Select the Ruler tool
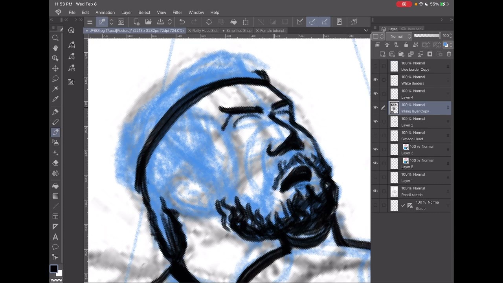The height and width of the screenshot is (283, 503). pyautogui.click(x=55, y=227)
